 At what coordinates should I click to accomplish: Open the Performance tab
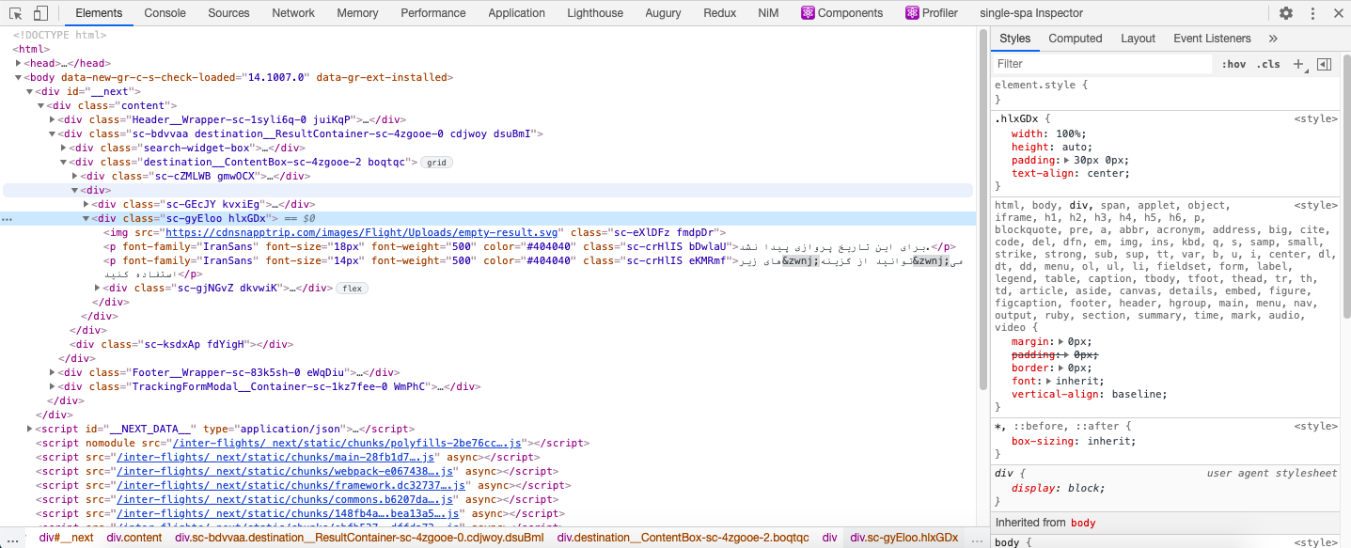coord(433,13)
